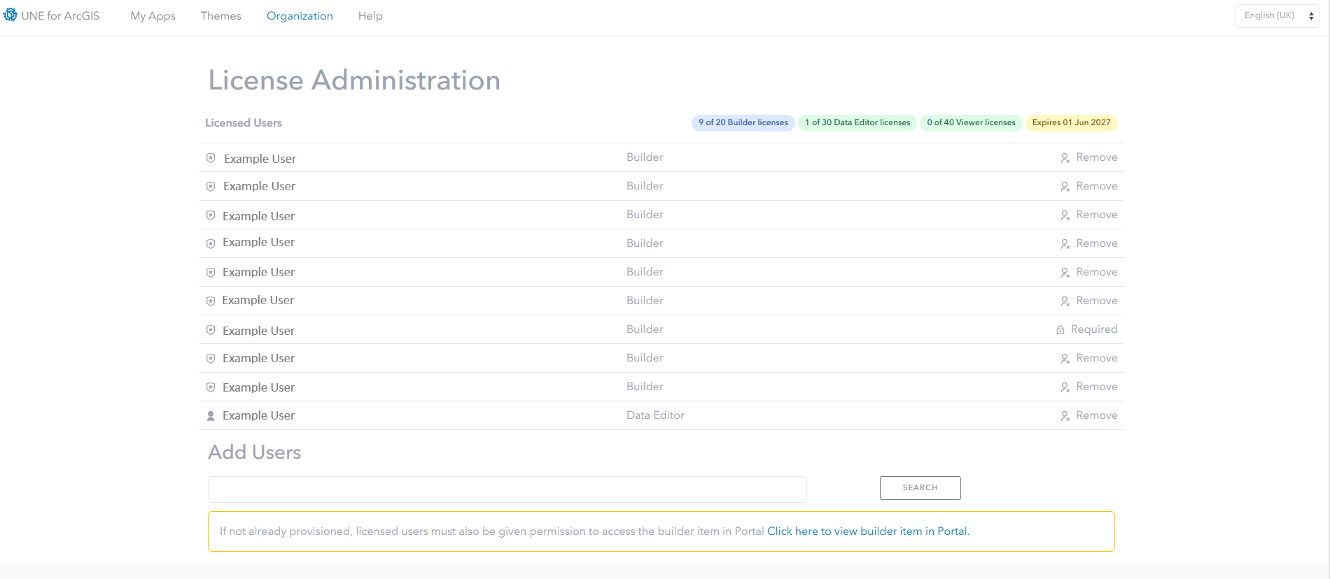Follow the view builder item in Portal link
Viewport: 1330px width, 579px height.
(x=868, y=531)
